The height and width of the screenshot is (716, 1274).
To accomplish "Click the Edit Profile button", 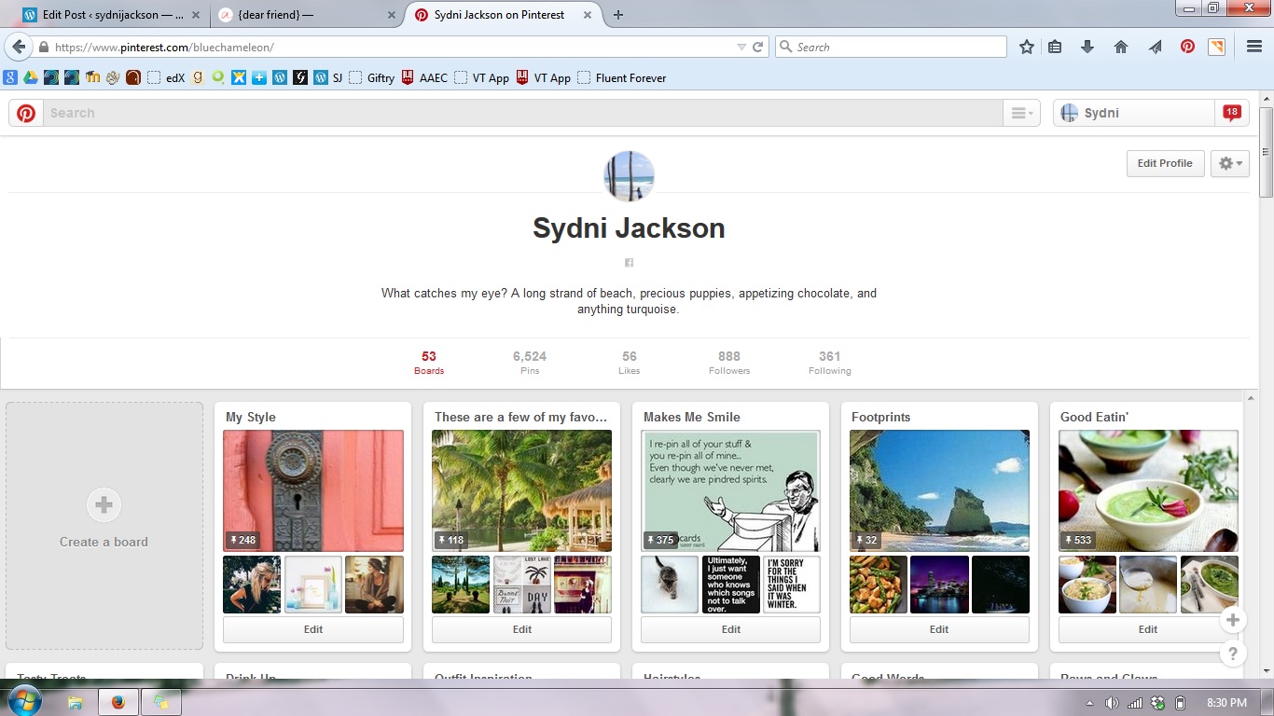I will click(1164, 163).
